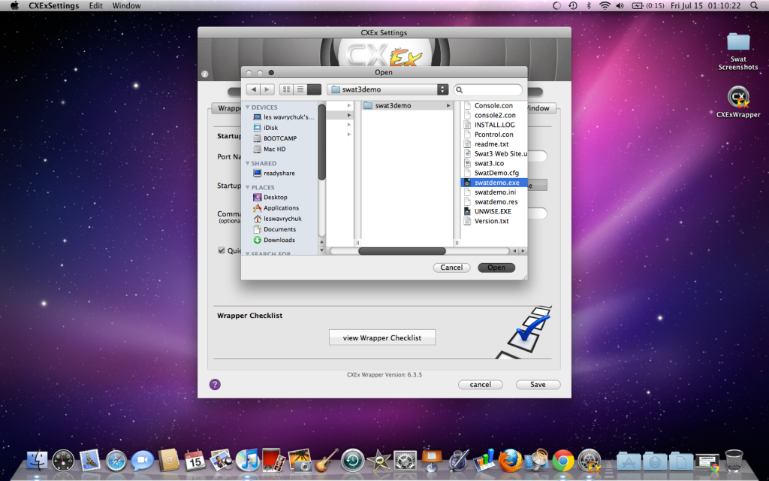Open Spotlight search in the menu bar
769x481 pixels.
754,5
